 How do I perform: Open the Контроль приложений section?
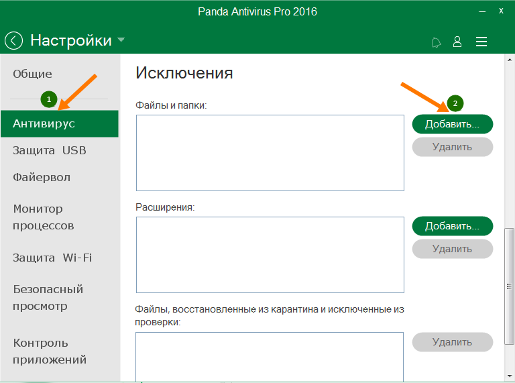coord(50,351)
